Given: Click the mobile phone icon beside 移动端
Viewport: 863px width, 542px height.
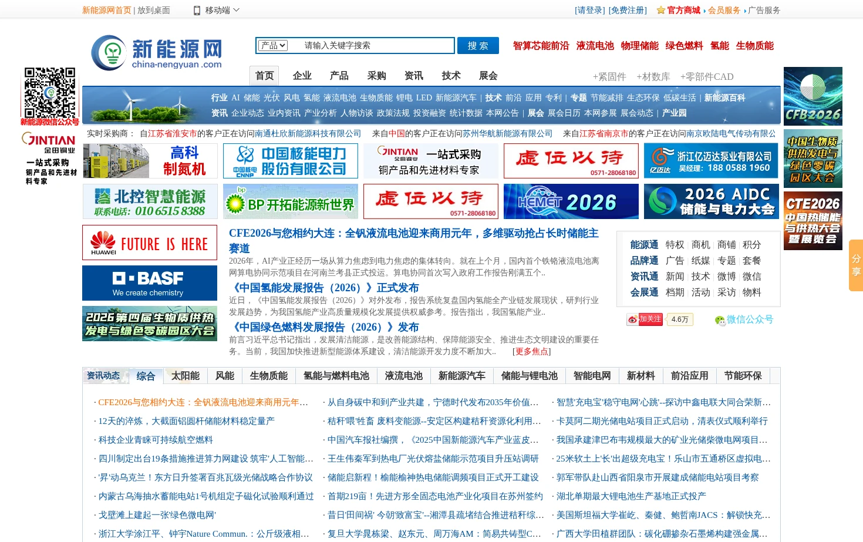Looking at the screenshot, I should pos(197,10).
